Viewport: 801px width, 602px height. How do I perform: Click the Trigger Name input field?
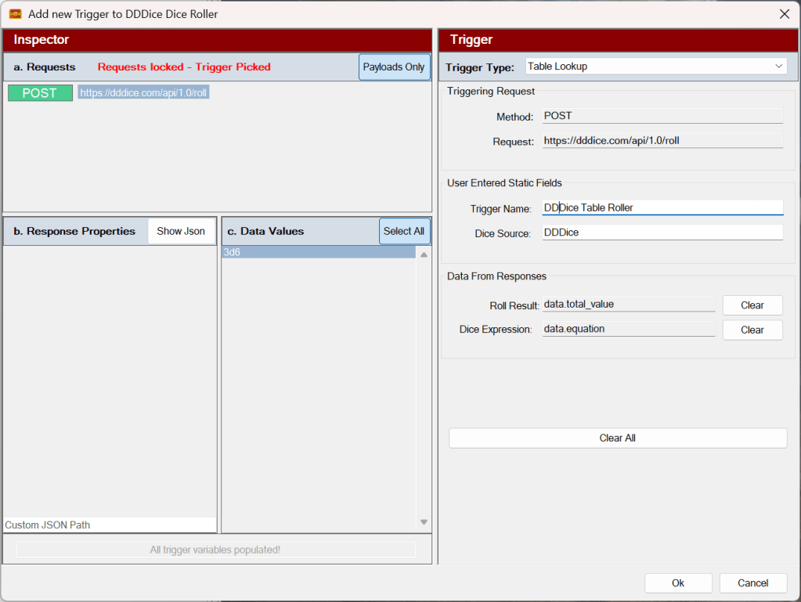[x=662, y=208]
